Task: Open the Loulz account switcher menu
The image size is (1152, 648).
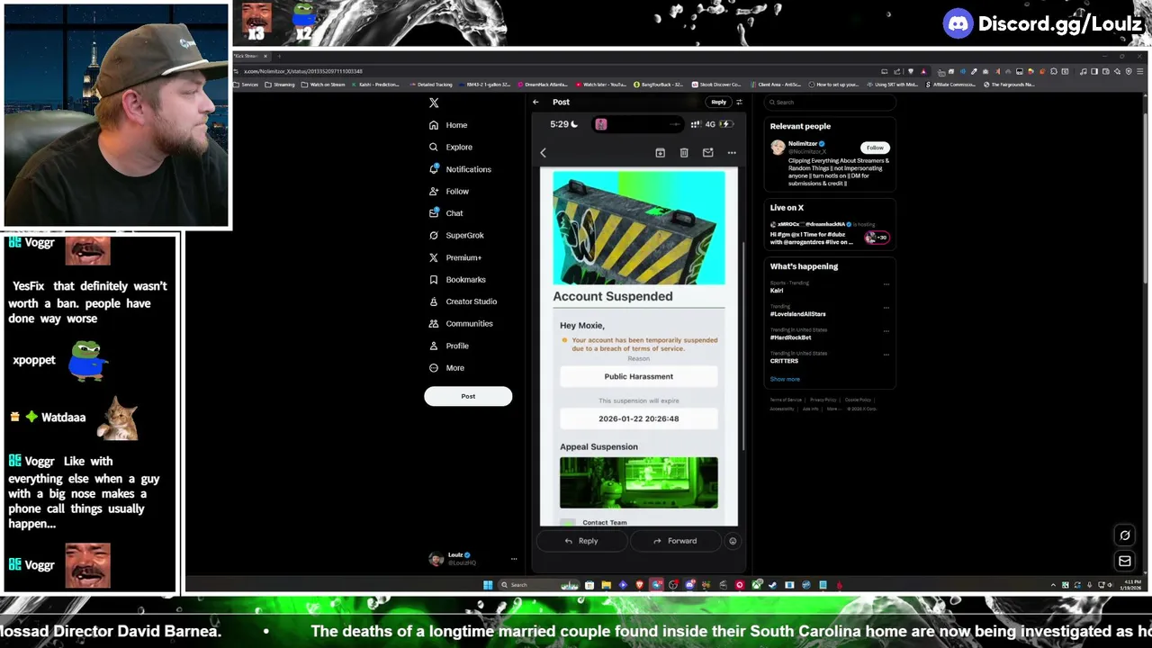Action: click(472, 559)
